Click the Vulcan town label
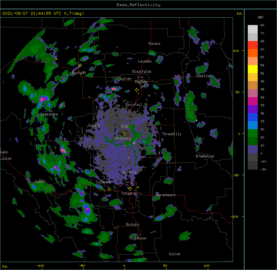Viewport: 277px width, 270px height. [x=174, y=254]
